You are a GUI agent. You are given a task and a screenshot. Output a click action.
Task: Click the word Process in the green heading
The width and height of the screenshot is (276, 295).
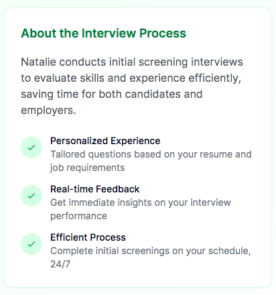(x=163, y=34)
